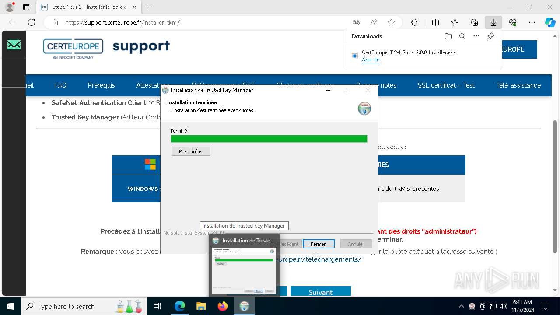The width and height of the screenshot is (560, 315).
Task: Open SSL certificat – Test menu
Action: pyautogui.click(x=446, y=85)
